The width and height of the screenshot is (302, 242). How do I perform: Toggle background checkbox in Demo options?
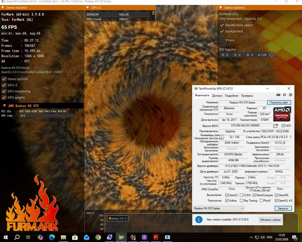[222, 31]
